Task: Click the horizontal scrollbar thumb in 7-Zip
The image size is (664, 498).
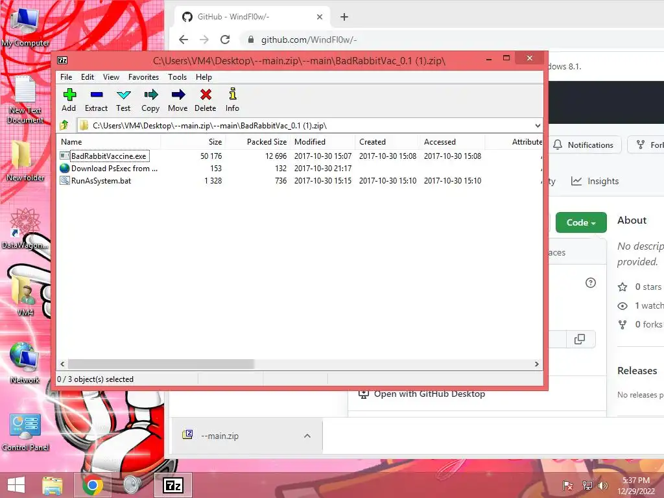Action: click(x=161, y=364)
